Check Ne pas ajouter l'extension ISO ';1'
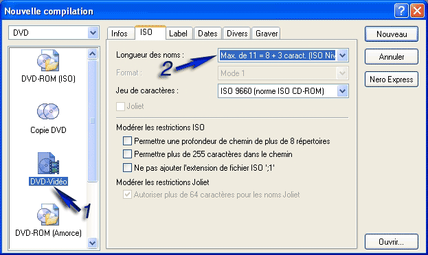The image size is (428, 255). pos(127,167)
